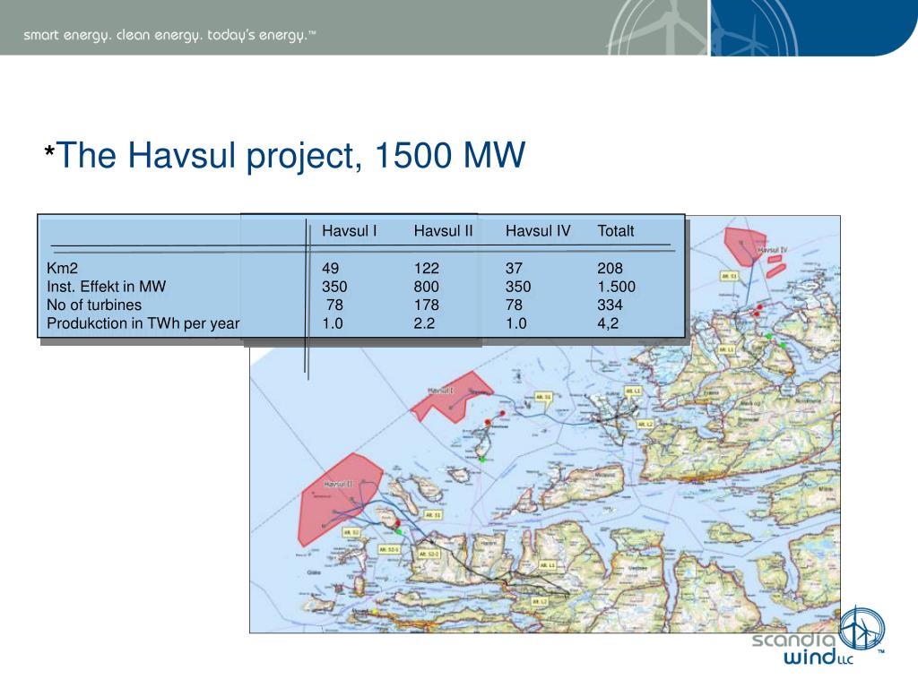Screen dimensions: 918x688
Task: Click the yellow Alt. S1 route label on the map
Action: [543, 397]
